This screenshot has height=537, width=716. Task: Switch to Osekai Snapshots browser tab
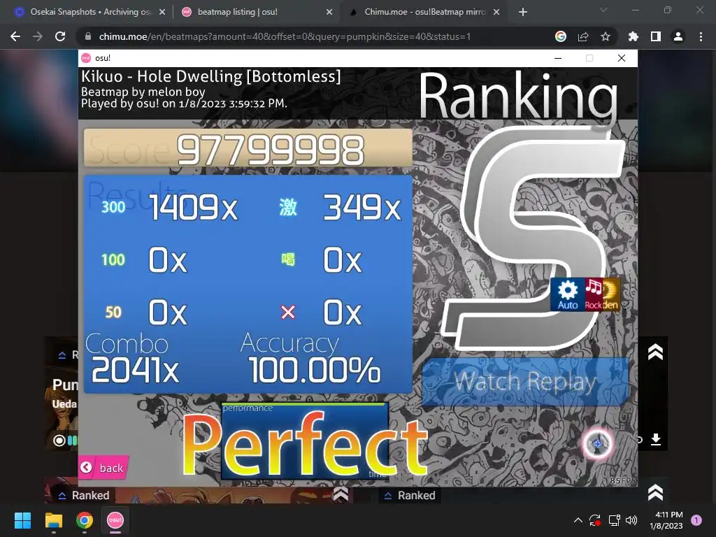click(x=90, y=12)
